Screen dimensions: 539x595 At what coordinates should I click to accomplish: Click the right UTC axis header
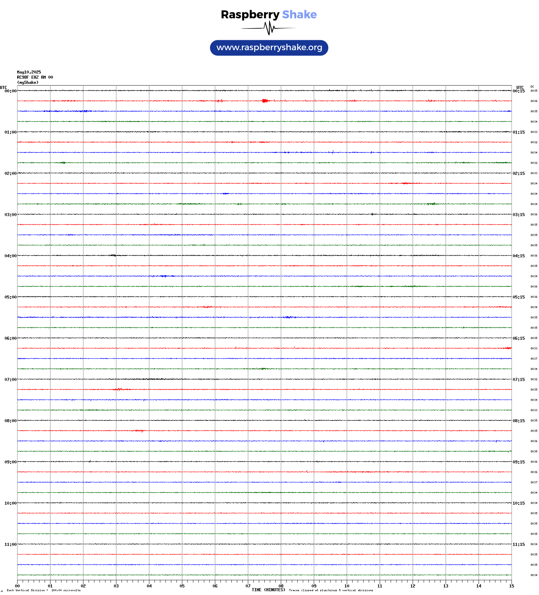(520, 87)
